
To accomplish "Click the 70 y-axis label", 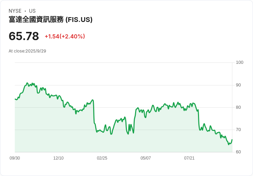I will (238, 130).
